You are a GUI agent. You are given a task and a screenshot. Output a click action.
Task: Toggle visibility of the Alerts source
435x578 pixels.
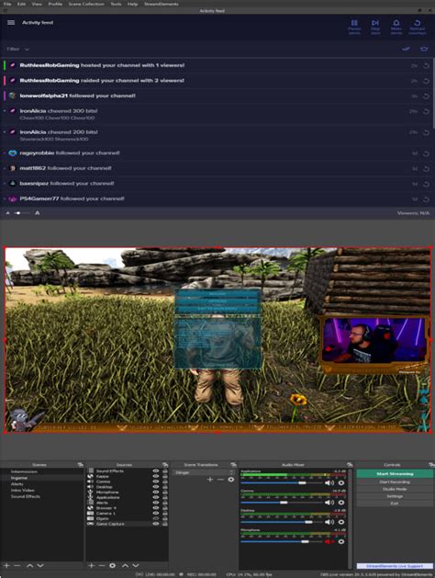(x=156, y=503)
